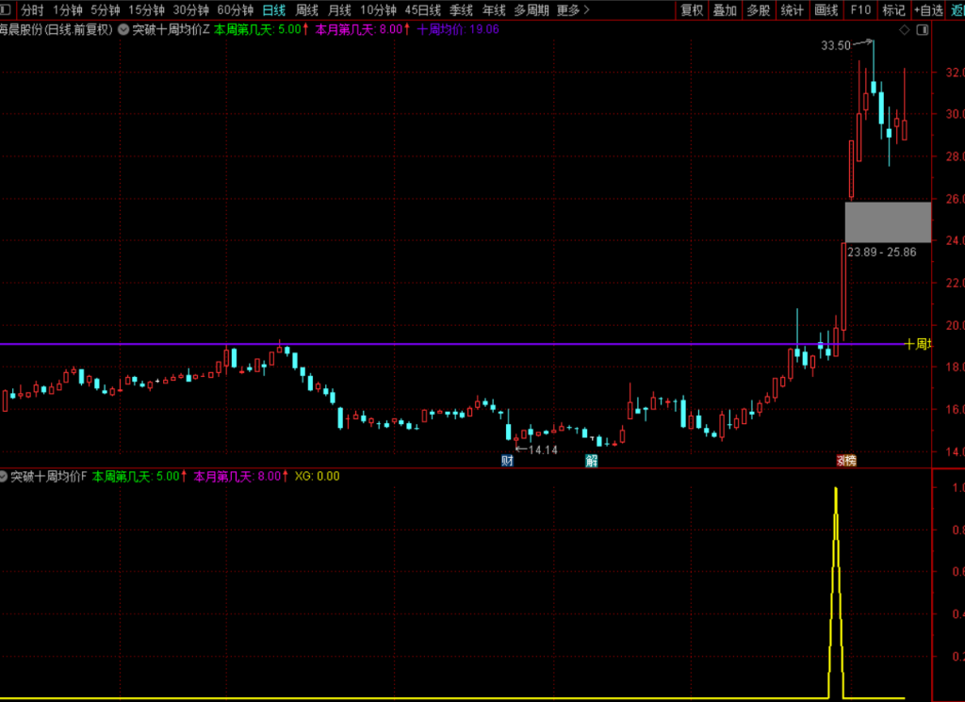Click the yellow XG signal spike in lower panel
This screenshot has width=965, height=702.
[836, 591]
